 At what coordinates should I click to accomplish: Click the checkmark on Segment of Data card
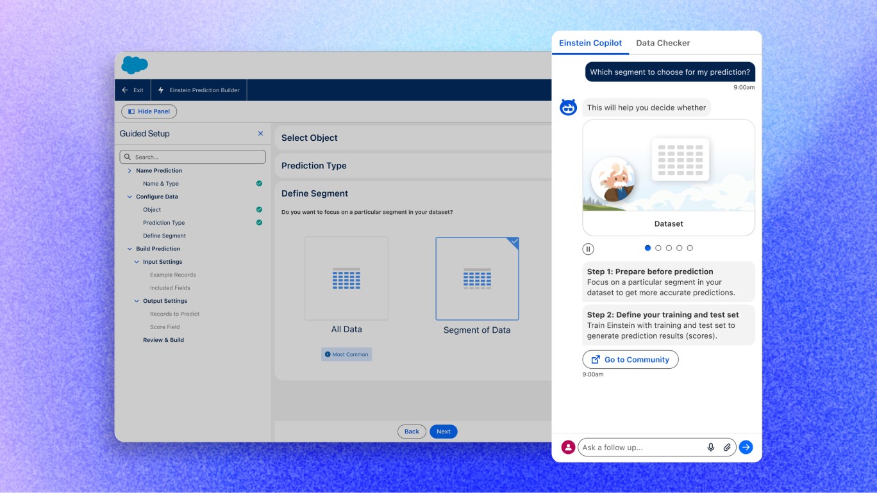(x=514, y=242)
